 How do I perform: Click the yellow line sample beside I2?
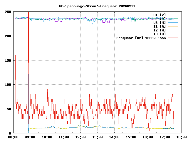click(x=173, y=30)
